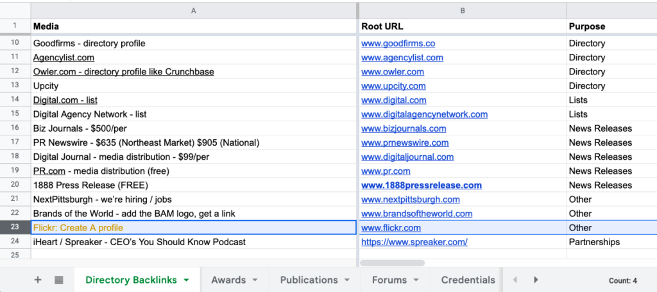
Task: Open Forums tab dropdown arrow
Action: pyautogui.click(x=416, y=280)
